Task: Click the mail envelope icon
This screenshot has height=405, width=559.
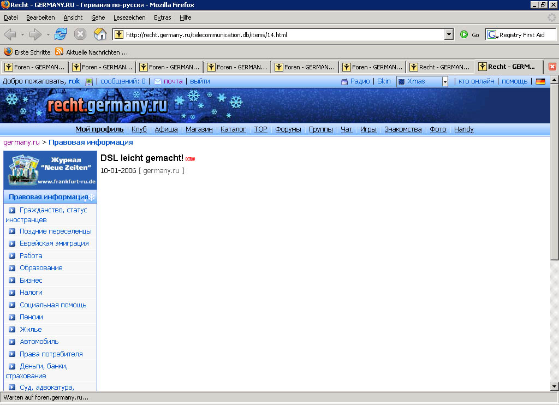Action: (x=158, y=82)
